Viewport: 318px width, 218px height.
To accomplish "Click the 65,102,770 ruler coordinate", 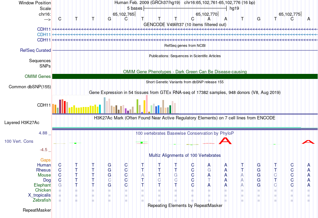I will 207,14.
